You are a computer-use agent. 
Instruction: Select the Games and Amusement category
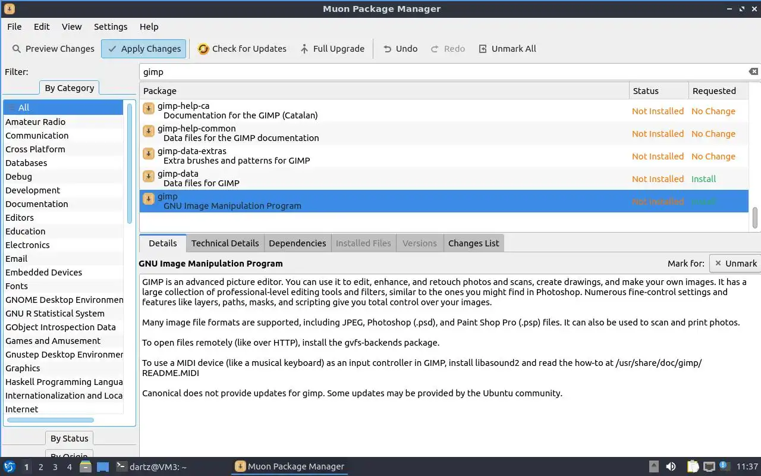[63, 341]
